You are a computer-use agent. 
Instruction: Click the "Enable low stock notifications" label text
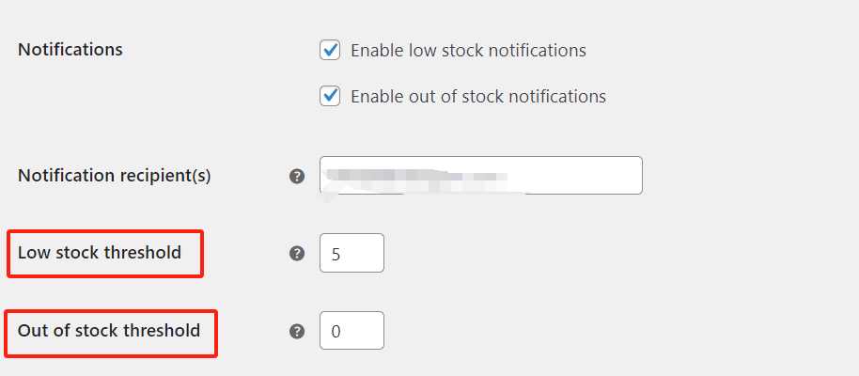(468, 51)
